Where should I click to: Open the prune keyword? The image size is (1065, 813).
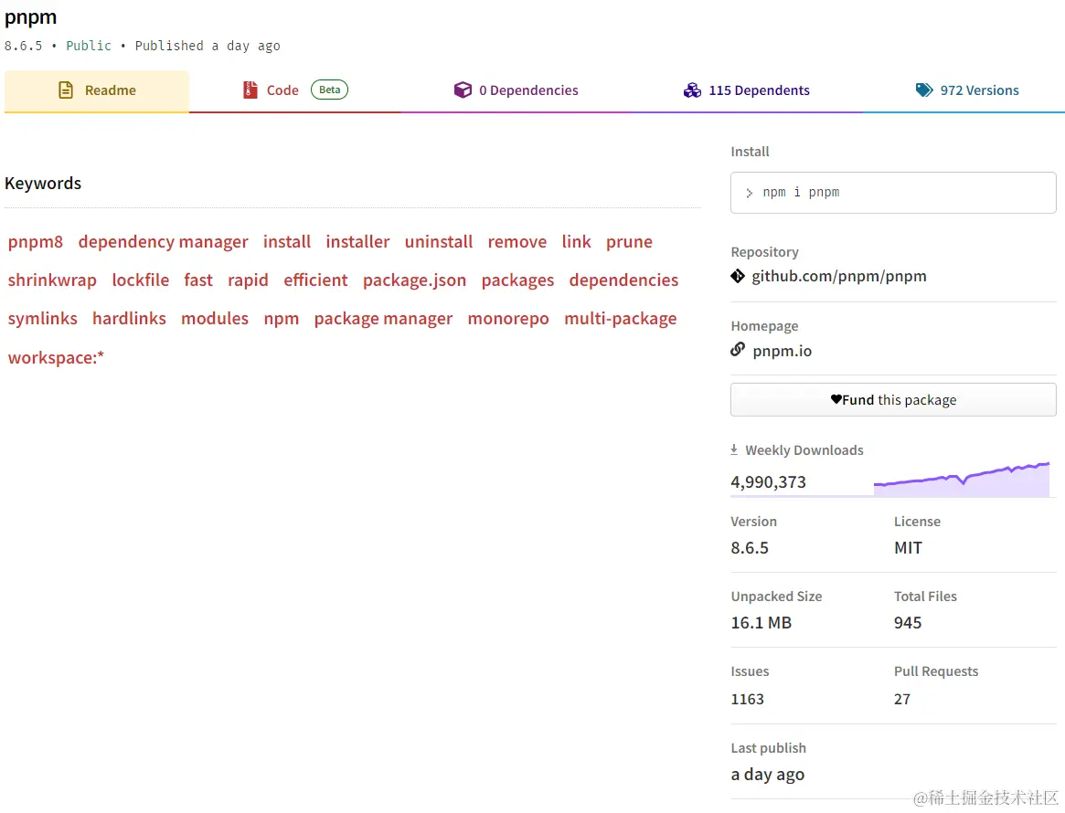tap(629, 241)
